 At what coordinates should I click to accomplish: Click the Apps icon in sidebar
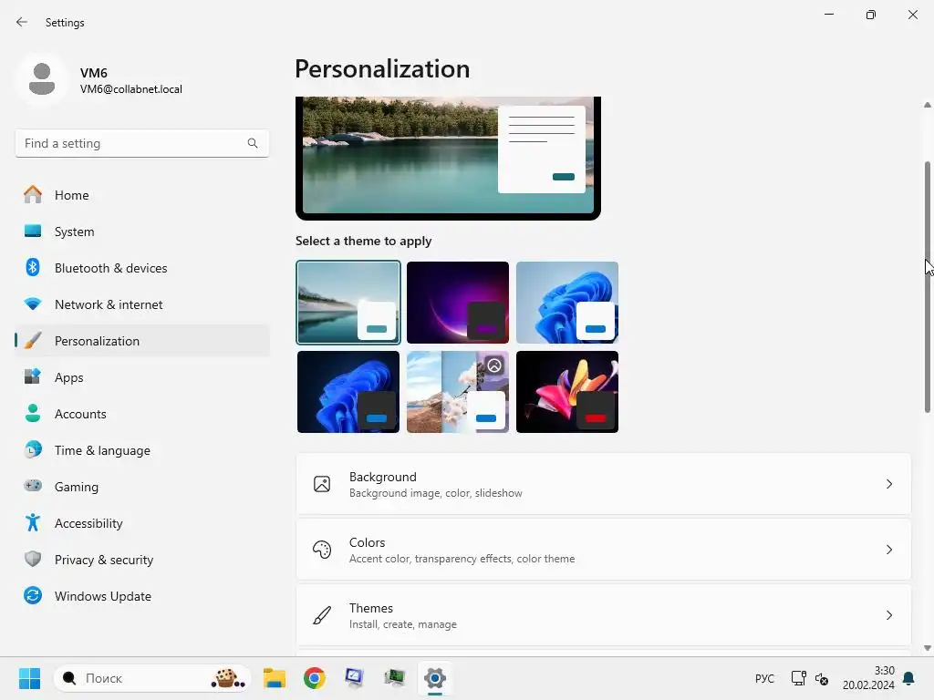(x=33, y=376)
